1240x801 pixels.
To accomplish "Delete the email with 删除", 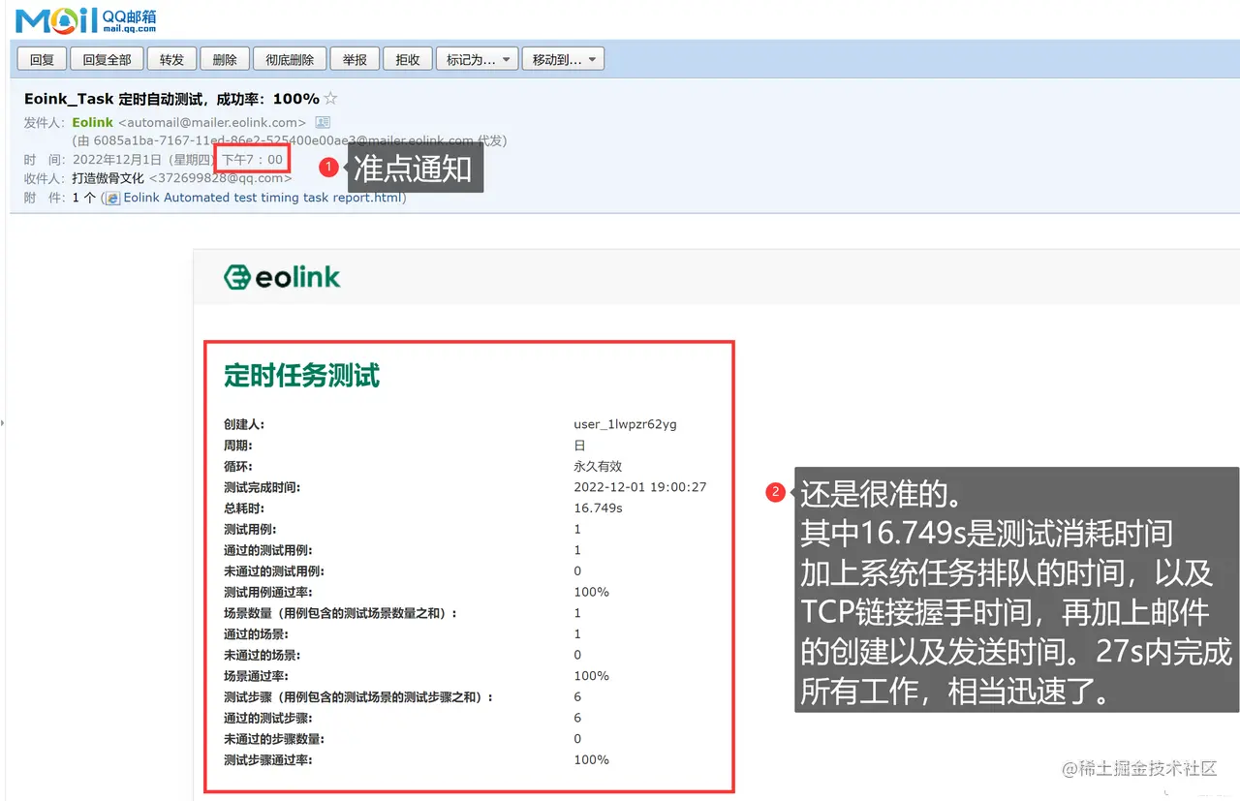I will pos(225,59).
